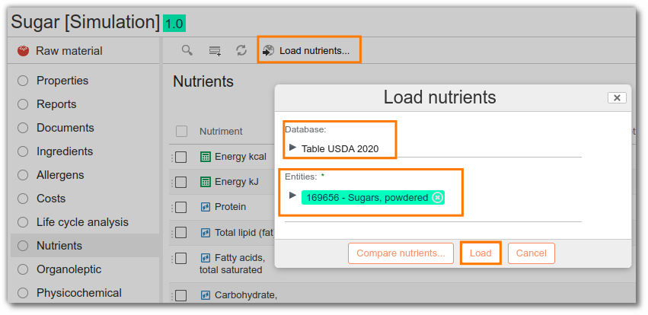
Task: Click Compare nutrients... button
Action: pos(401,253)
